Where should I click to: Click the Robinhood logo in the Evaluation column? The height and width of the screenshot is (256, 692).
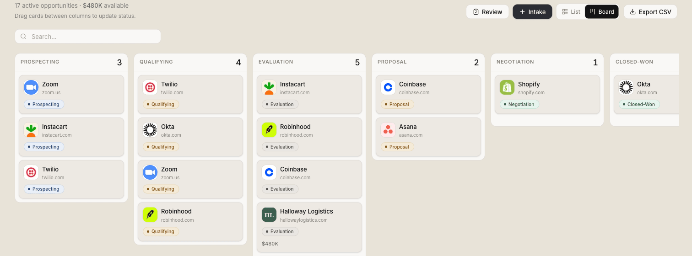tap(269, 130)
